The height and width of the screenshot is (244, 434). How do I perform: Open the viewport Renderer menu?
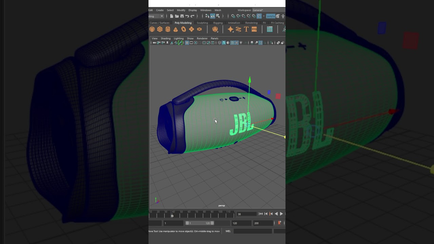pyautogui.click(x=202, y=38)
